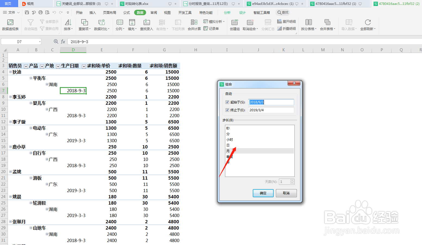
Task: Click the print preview icon
Action: tap(47, 12)
